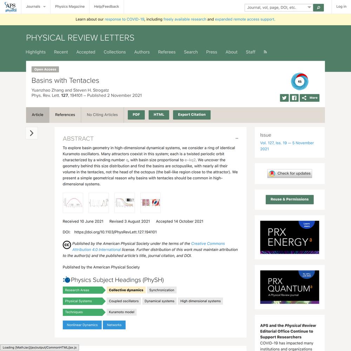Click the Research Areas label
The width and height of the screenshot is (351, 351).
pyautogui.click(x=84, y=290)
